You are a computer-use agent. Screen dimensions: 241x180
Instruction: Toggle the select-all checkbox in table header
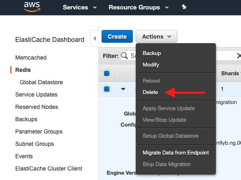click(107, 73)
